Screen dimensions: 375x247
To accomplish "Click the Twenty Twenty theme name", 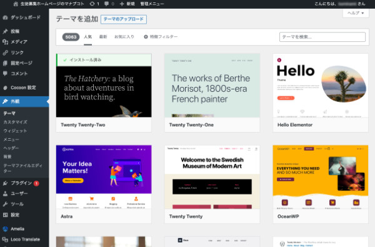I will click(186, 216).
